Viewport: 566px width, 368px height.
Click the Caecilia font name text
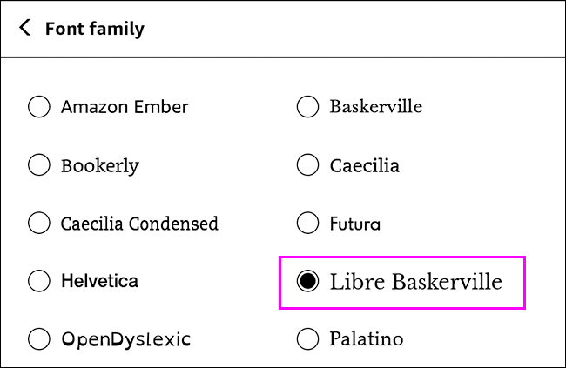click(365, 165)
